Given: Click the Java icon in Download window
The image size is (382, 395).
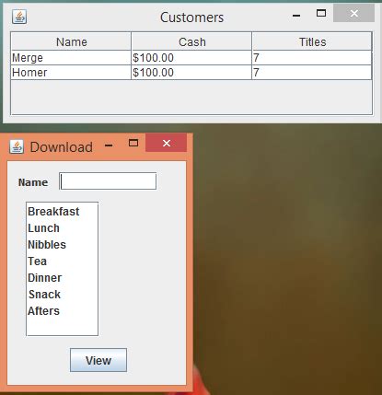Looking at the screenshot, I should 17,146.
